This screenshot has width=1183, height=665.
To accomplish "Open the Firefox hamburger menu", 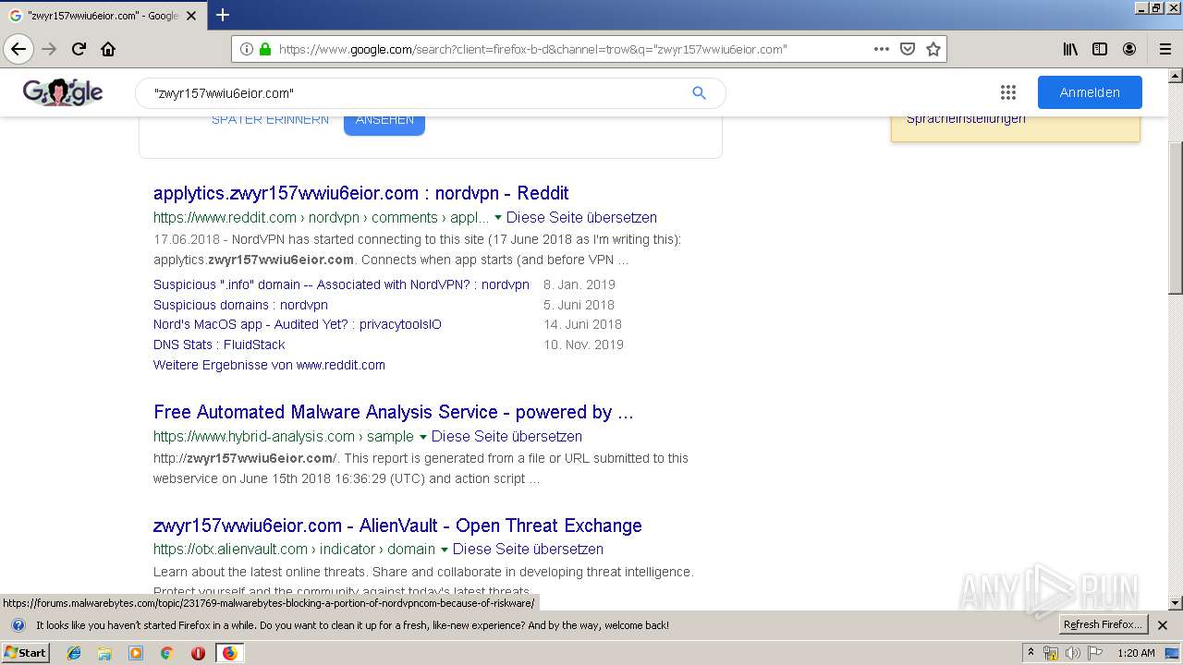I will coord(1165,49).
